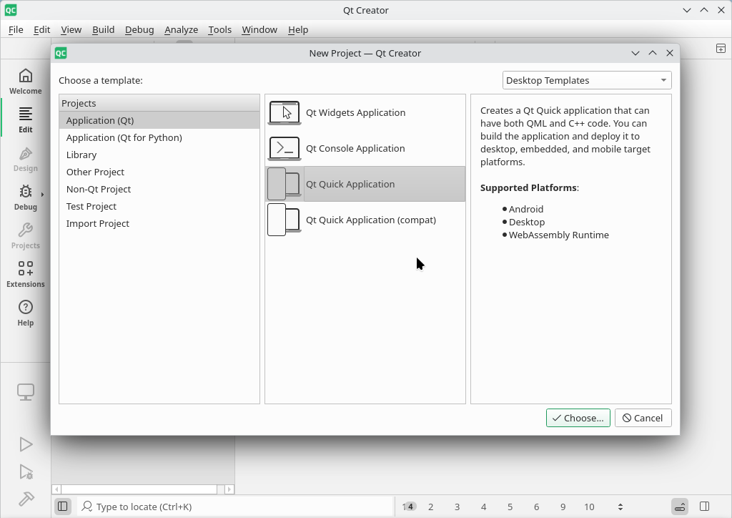Open output pane 10
This screenshot has height=518, width=732.
(589, 507)
